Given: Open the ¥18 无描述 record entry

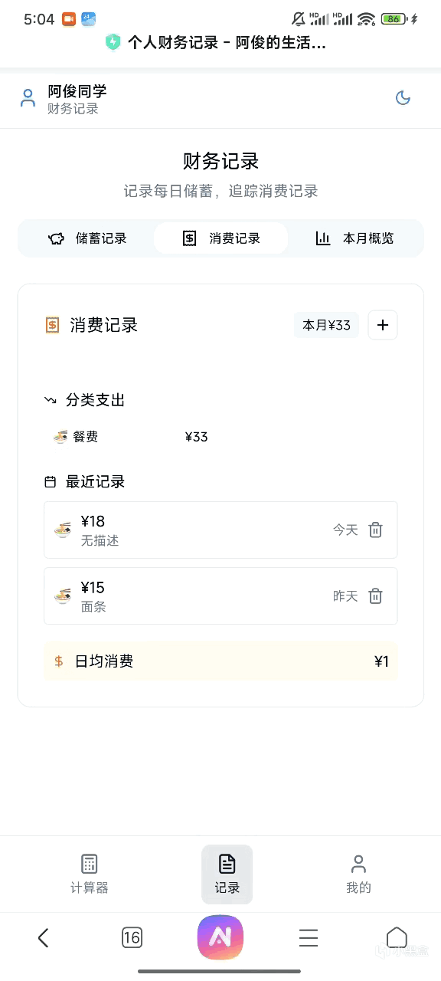Looking at the screenshot, I should [220, 530].
